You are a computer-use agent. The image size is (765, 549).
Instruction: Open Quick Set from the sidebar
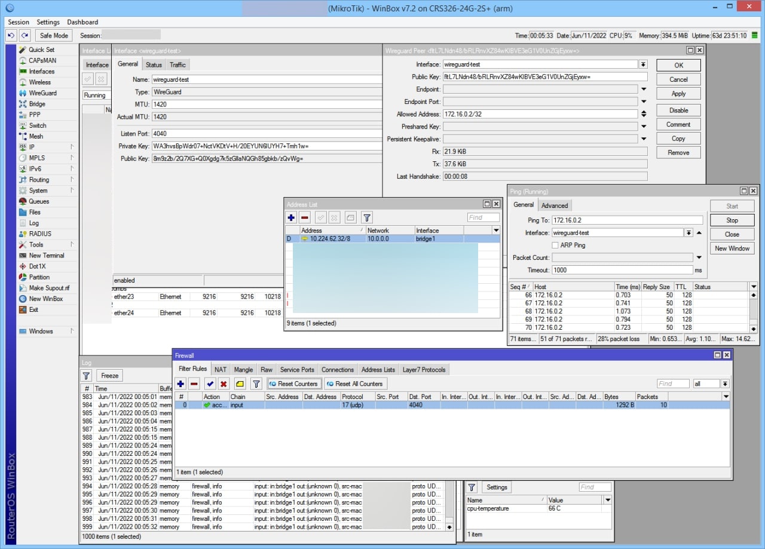click(x=41, y=50)
